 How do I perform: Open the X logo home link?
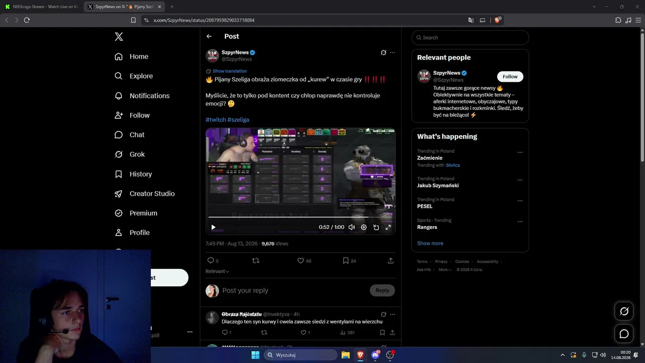pos(119,37)
